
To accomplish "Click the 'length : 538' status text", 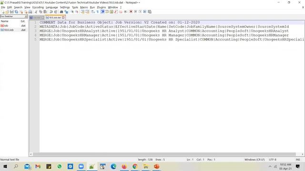I will pos(145,160).
